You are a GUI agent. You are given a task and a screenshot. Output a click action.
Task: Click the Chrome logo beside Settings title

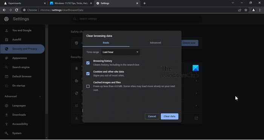click(6, 19)
